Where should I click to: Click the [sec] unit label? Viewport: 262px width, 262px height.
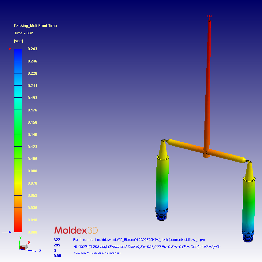[x=18, y=41]
